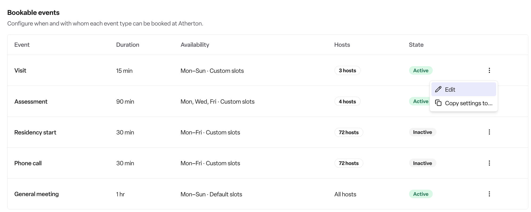Click the Duration column header
The height and width of the screenshot is (212, 531).
coord(128,45)
